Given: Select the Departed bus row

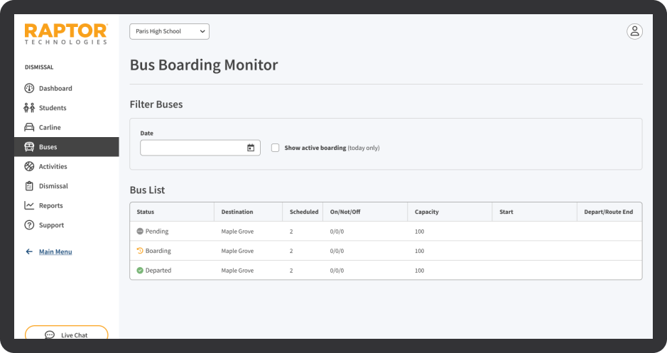Looking at the screenshot, I should (385, 271).
